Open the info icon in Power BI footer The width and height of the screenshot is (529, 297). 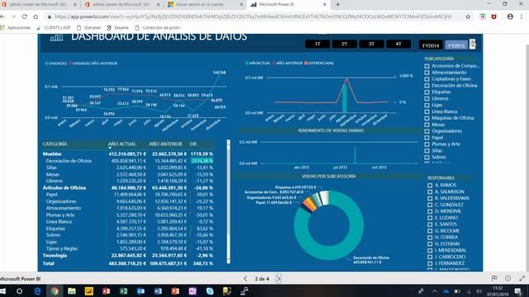508,278
